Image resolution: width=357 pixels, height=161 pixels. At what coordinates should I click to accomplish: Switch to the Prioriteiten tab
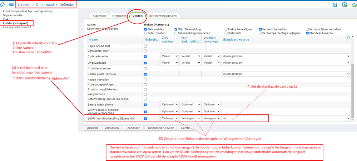pos(119,16)
